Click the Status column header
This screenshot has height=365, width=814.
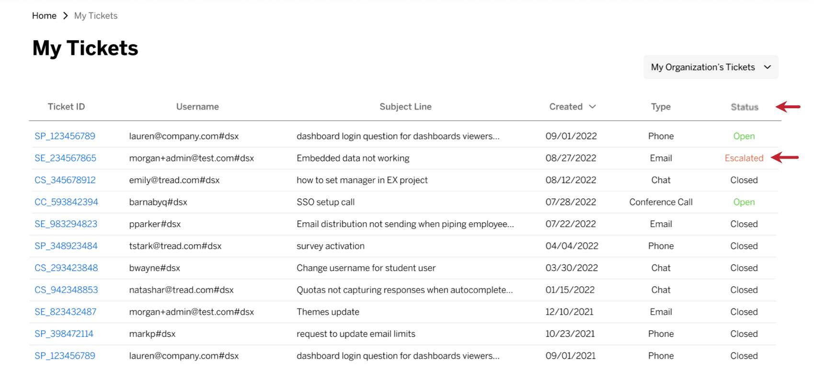[x=745, y=107]
